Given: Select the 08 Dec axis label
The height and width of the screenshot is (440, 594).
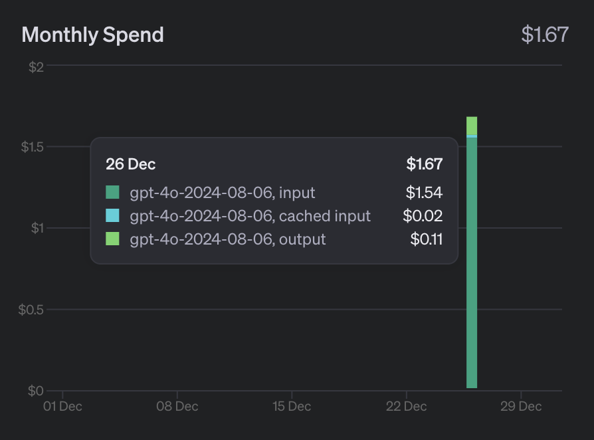Looking at the screenshot, I should pos(177,406).
